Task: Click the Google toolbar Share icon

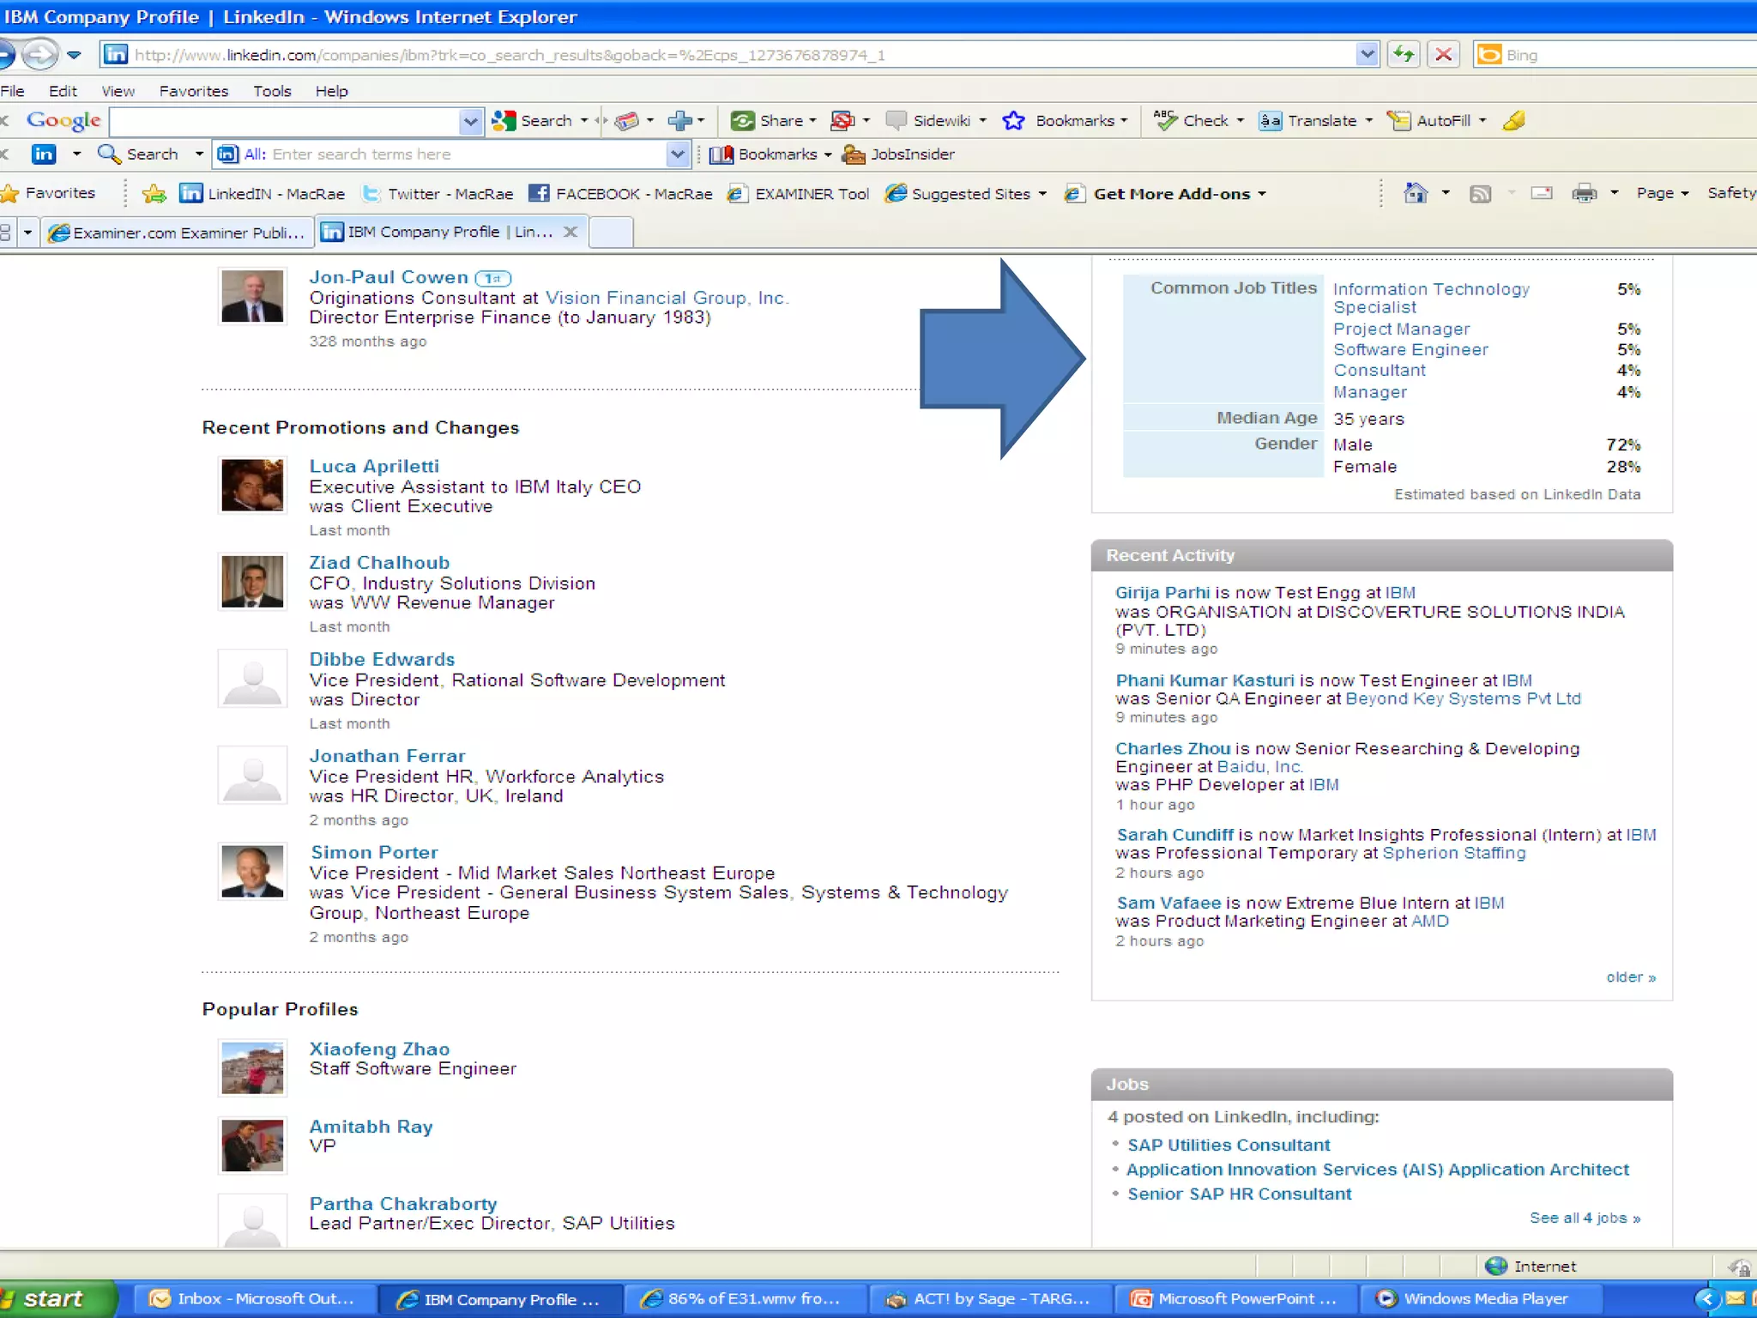Action: point(742,121)
